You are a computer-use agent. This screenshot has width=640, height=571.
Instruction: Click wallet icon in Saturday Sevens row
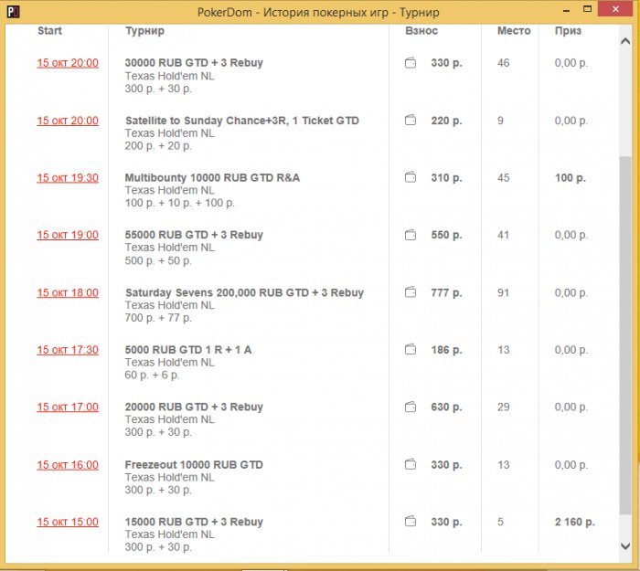411,292
